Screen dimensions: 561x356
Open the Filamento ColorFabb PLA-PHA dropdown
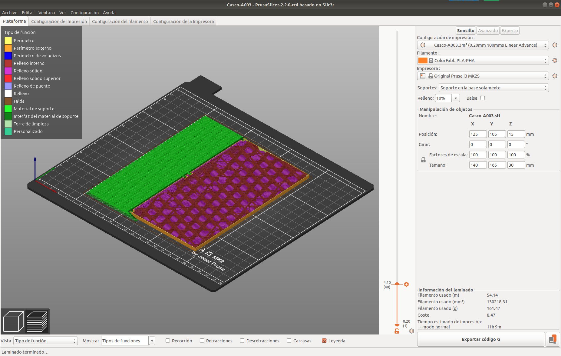tap(483, 60)
